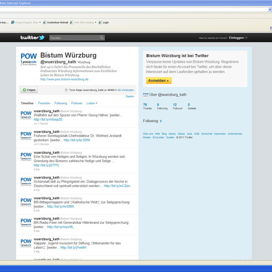Open Vorgeschlagene Sites favorites bar item
272x272 pixels.
click(x=26, y=22)
